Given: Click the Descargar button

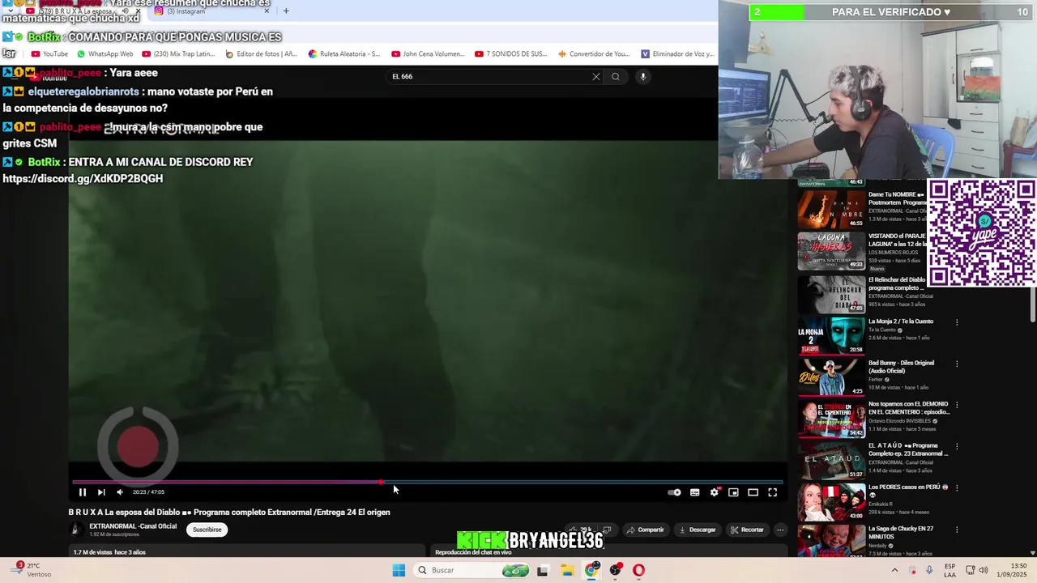Looking at the screenshot, I should coord(697,530).
